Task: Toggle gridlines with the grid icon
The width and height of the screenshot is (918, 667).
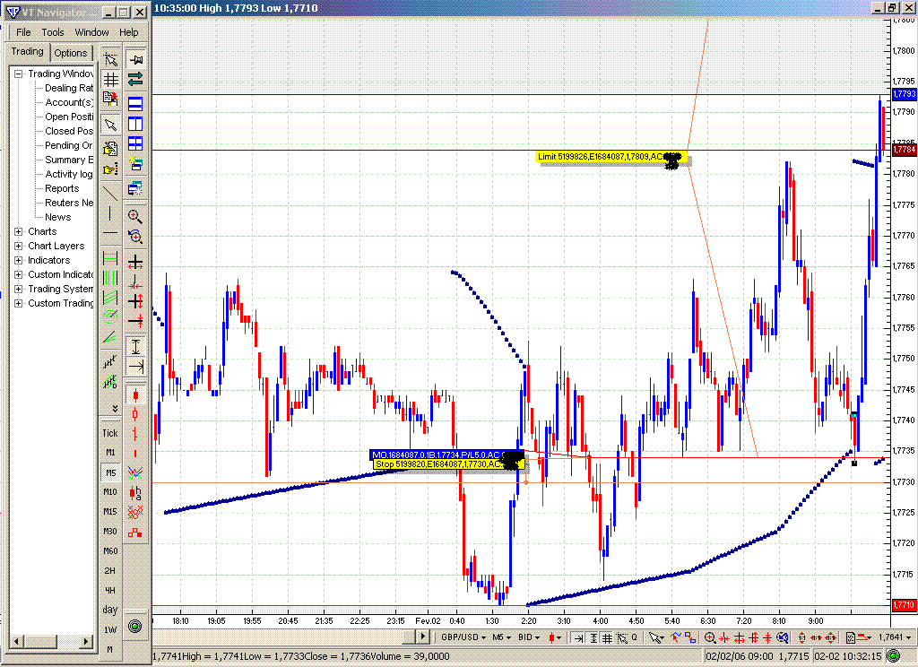Action: [x=111, y=79]
